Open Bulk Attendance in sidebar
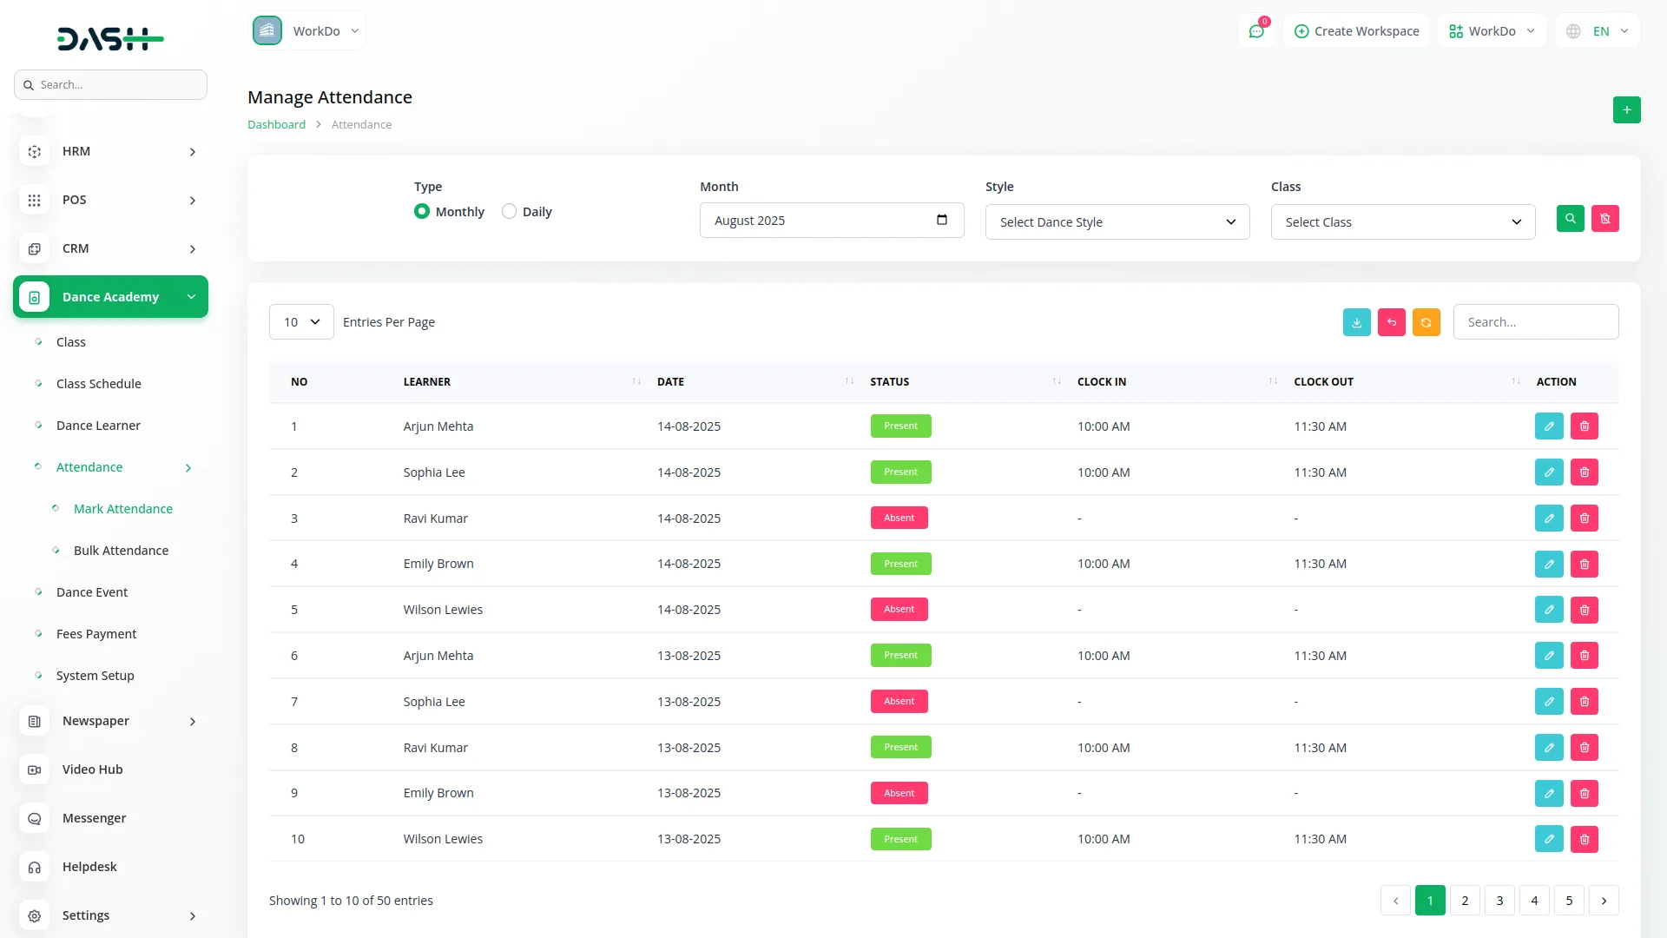1667x938 pixels. (x=121, y=551)
